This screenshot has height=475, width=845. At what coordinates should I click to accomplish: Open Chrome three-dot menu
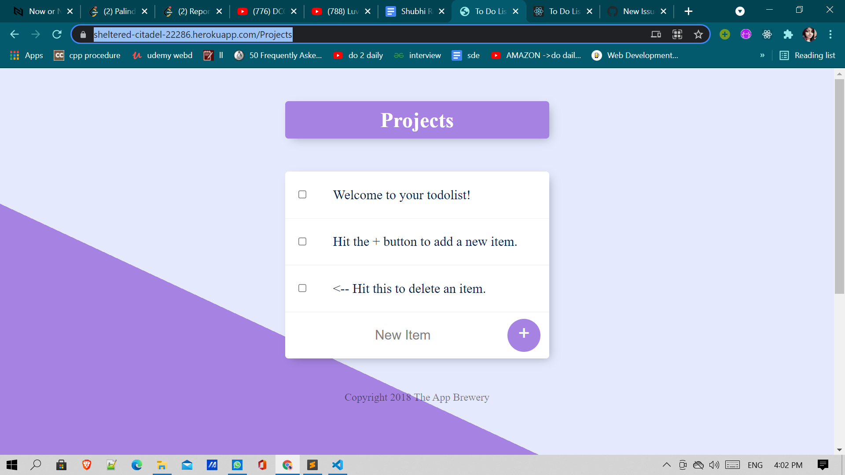830,34
